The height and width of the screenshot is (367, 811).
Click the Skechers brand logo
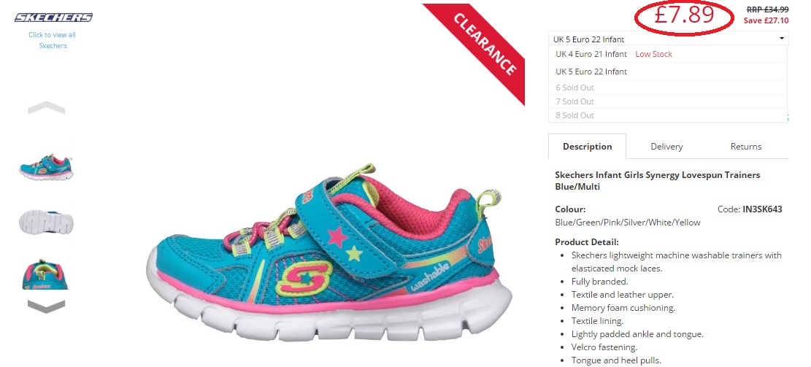click(x=53, y=18)
